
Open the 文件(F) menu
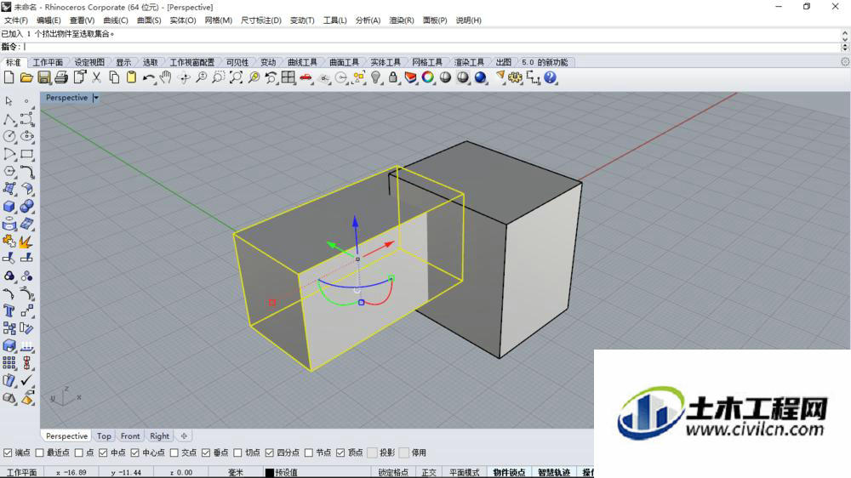pyautogui.click(x=15, y=20)
